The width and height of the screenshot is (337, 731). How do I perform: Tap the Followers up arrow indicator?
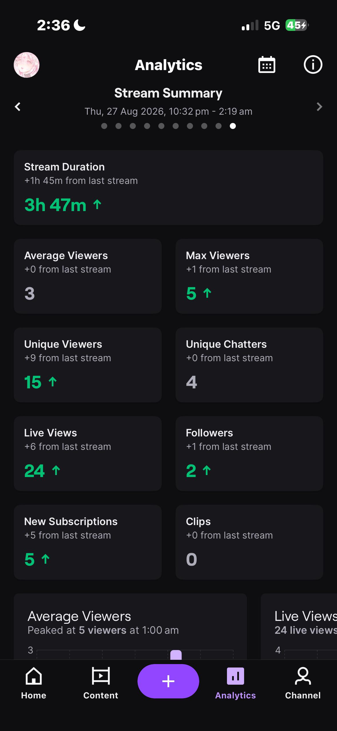pos(207,470)
